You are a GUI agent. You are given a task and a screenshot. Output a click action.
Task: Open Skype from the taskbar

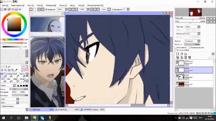coord(42,118)
